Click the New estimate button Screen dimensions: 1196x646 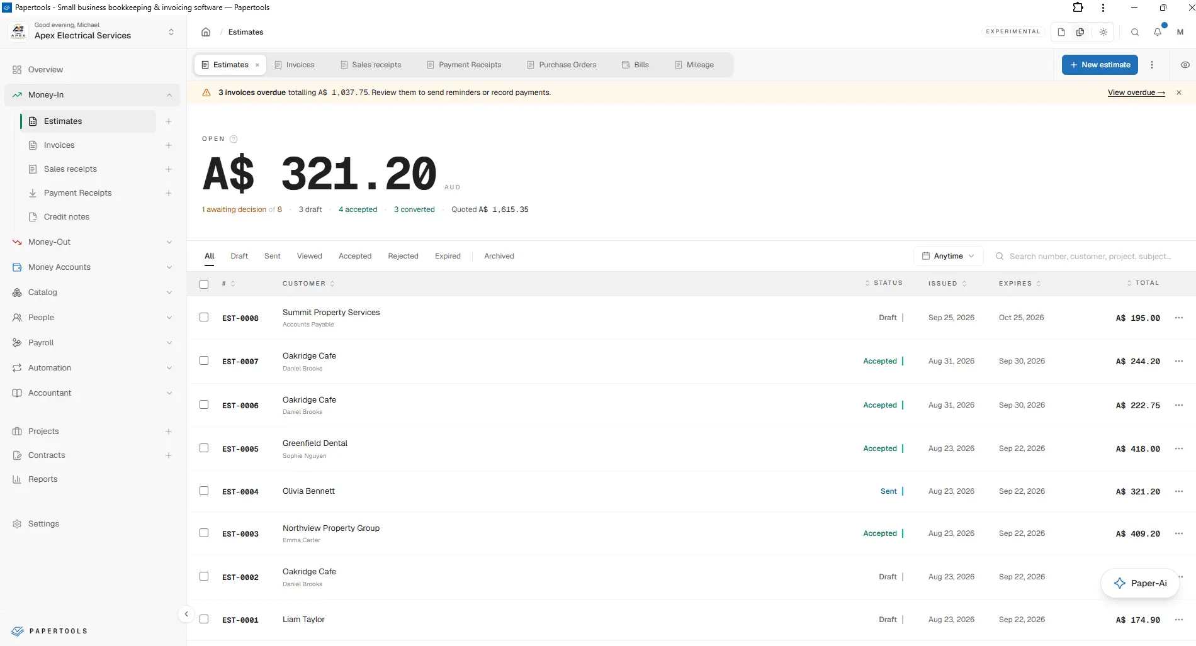1100,65
